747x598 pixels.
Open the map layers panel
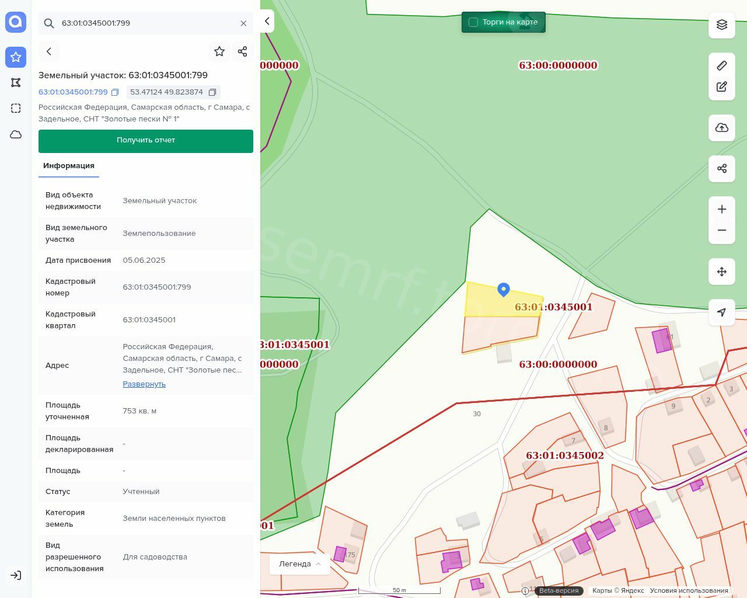(x=722, y=25)
